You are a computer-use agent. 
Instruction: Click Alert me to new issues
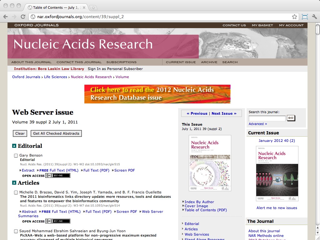click(x=277, y=208)
